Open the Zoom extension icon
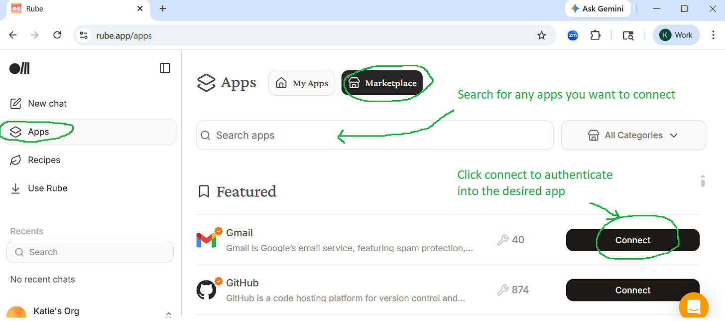 (573, 35)
